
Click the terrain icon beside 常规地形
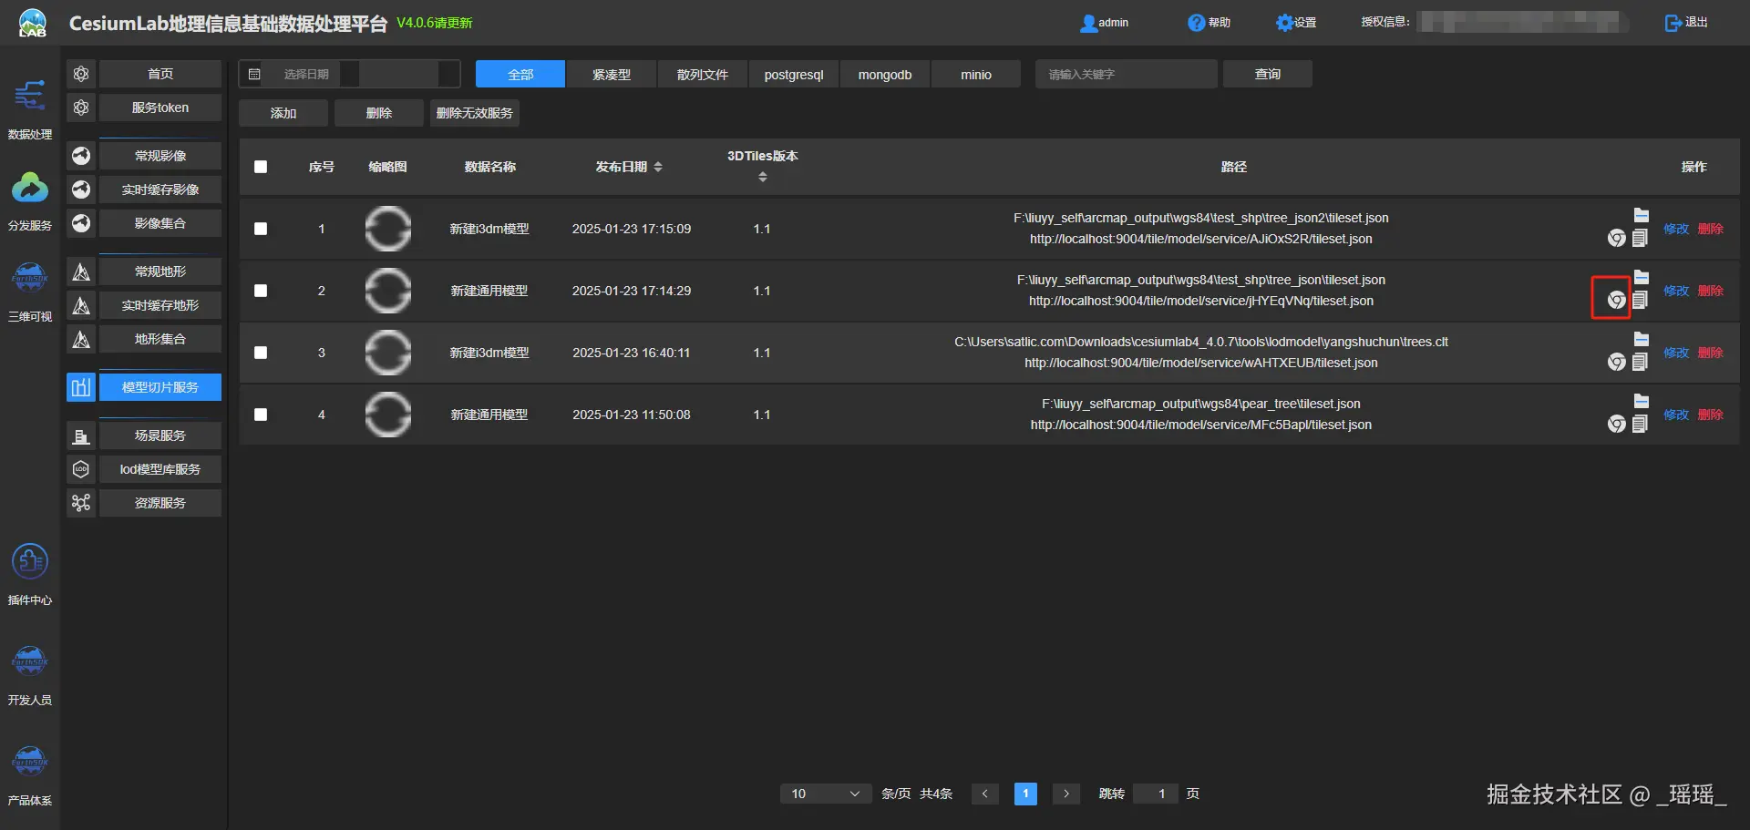point(81,272)
